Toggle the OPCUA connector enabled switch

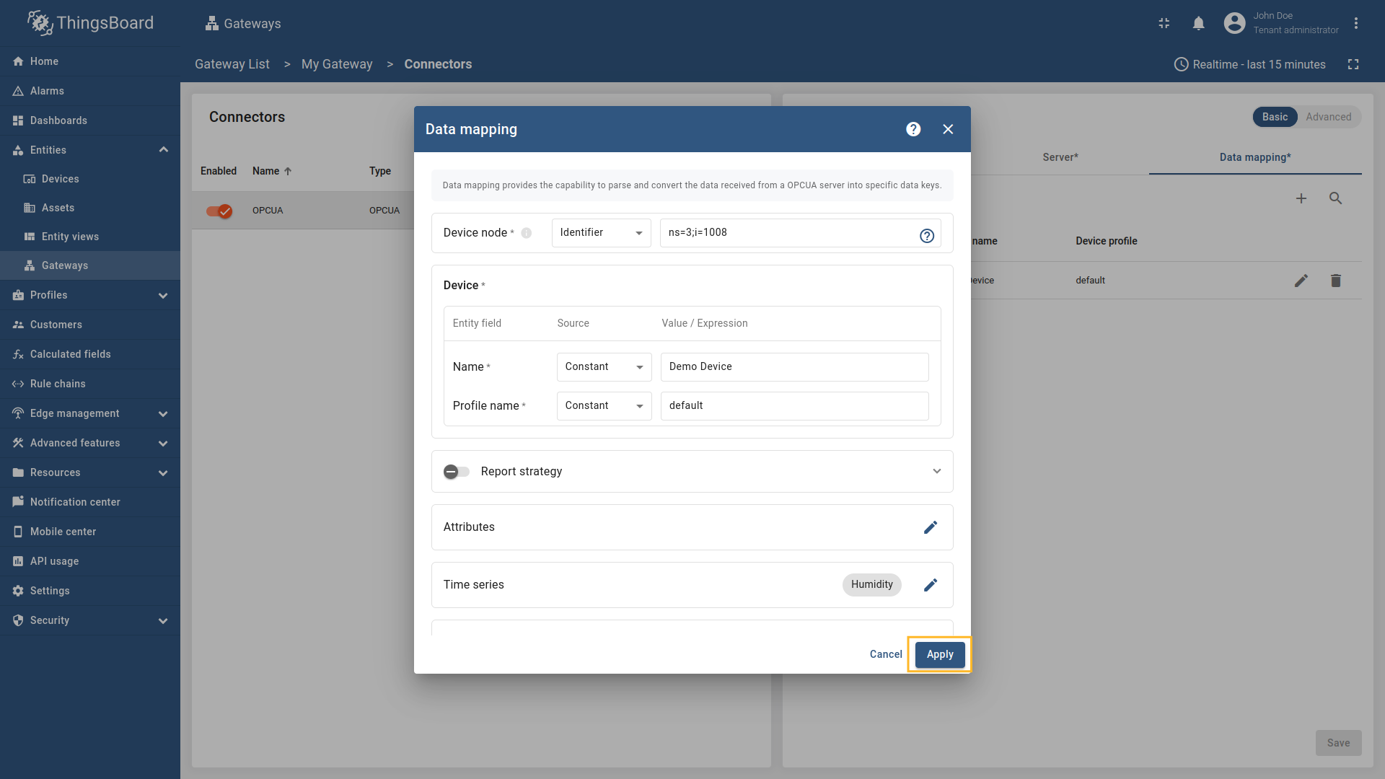click(219, 211)
